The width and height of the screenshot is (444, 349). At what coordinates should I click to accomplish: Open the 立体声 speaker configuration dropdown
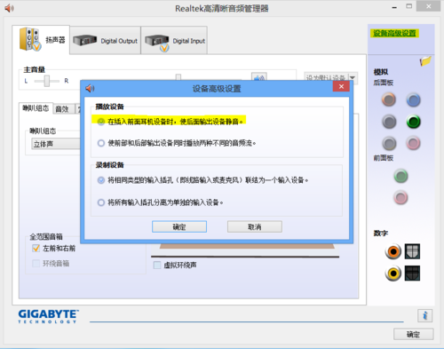[x=56, y=144]
